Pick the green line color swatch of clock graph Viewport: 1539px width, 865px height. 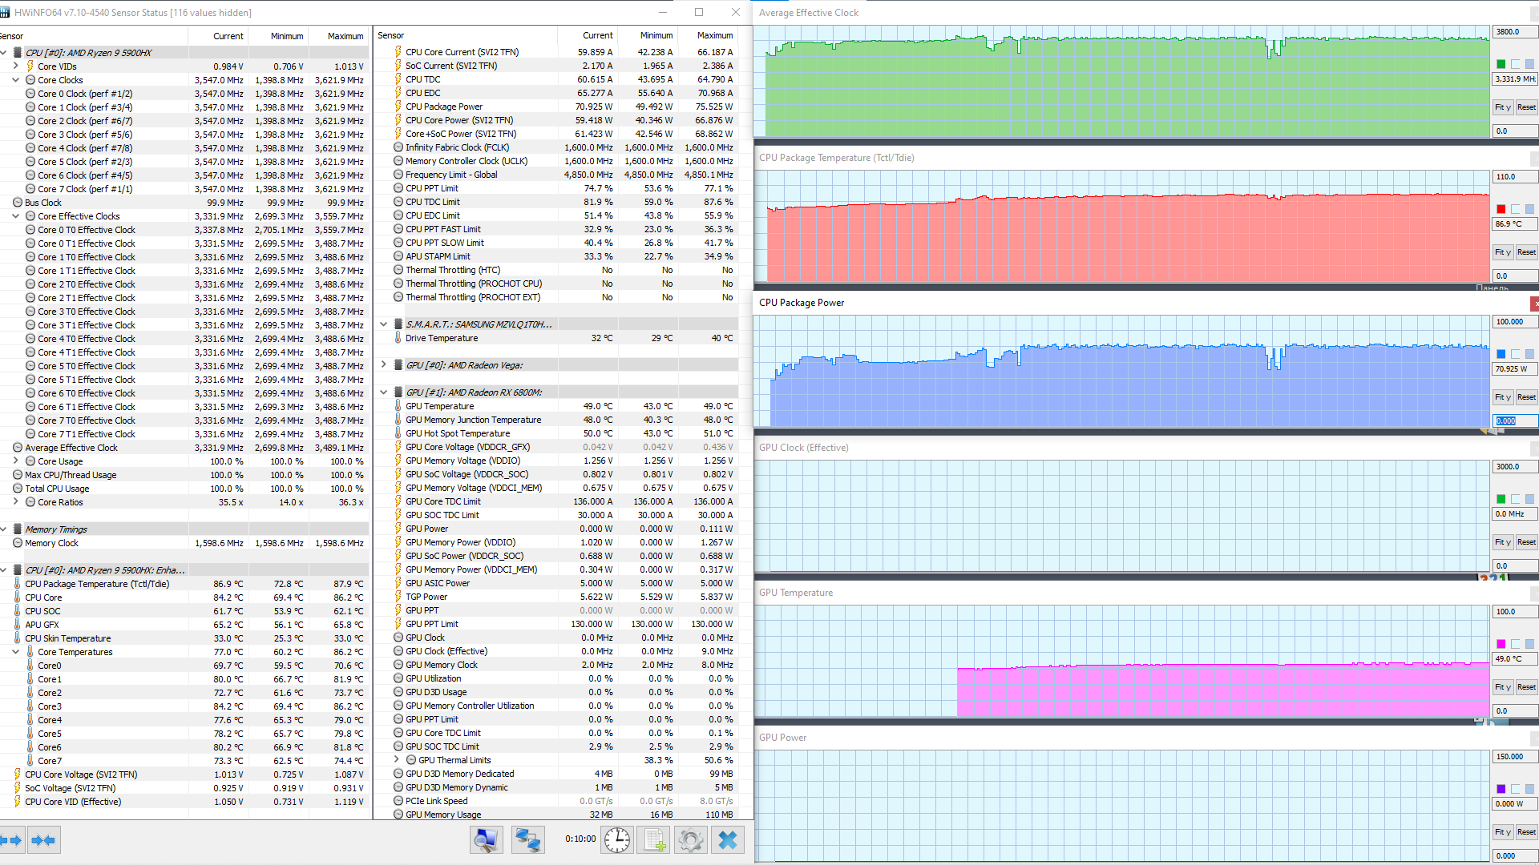(1501, 64)
